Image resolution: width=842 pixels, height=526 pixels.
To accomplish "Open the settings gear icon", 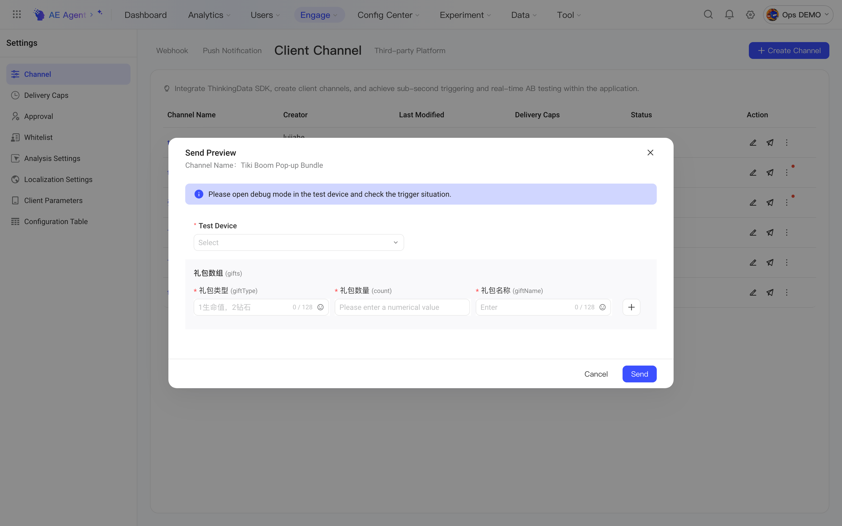I will click(x=750, y=15).
